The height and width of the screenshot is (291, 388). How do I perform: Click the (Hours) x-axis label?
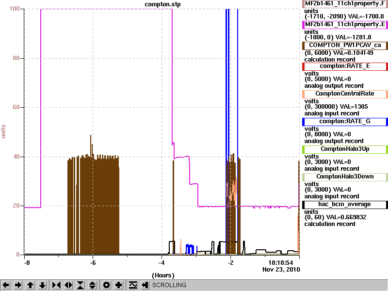[x=163, y=275]
